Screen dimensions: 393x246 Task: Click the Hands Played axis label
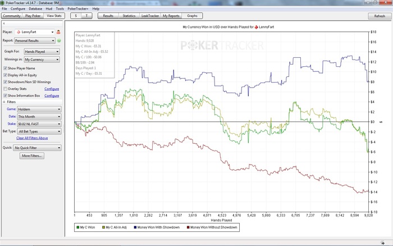(x=221, y=220)
